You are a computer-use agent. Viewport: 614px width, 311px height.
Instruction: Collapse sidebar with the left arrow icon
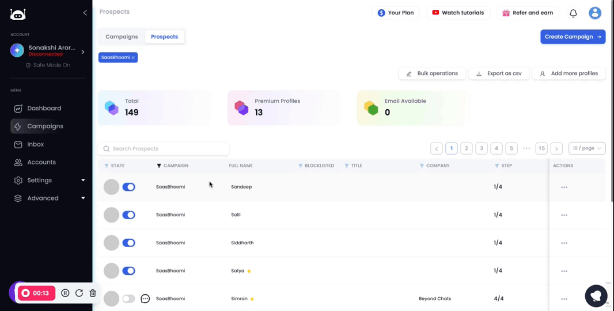85,13
